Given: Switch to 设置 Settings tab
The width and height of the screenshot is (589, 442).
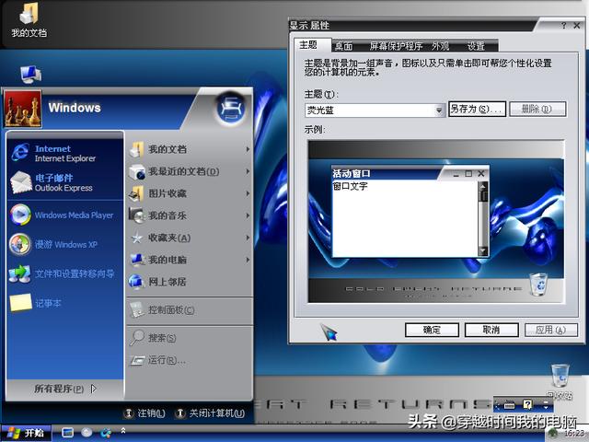Looking at the screenshot, I should (476, 46).
